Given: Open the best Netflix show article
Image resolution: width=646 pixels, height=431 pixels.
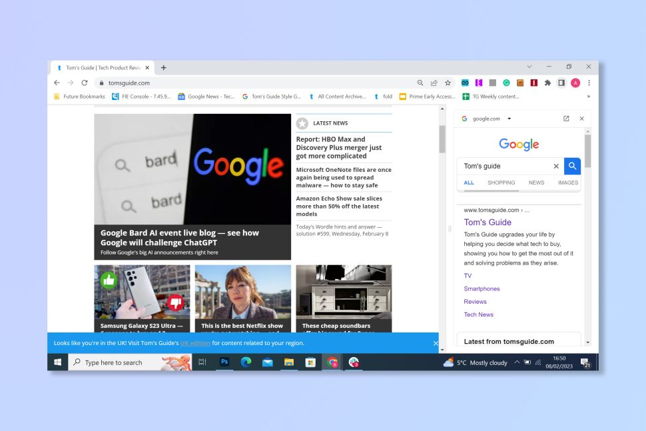Looking at the screenshot, I should [x=242, y=298].
